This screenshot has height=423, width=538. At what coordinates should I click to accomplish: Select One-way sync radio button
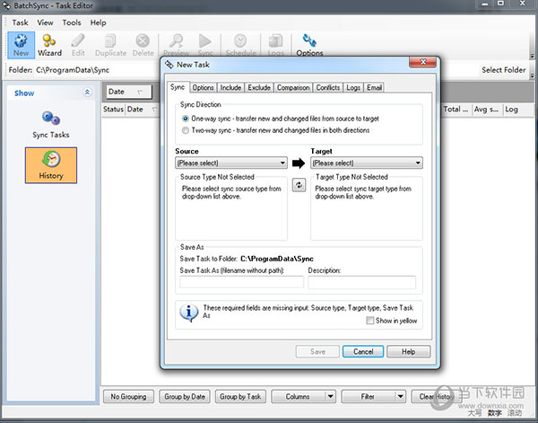(186, 119)
